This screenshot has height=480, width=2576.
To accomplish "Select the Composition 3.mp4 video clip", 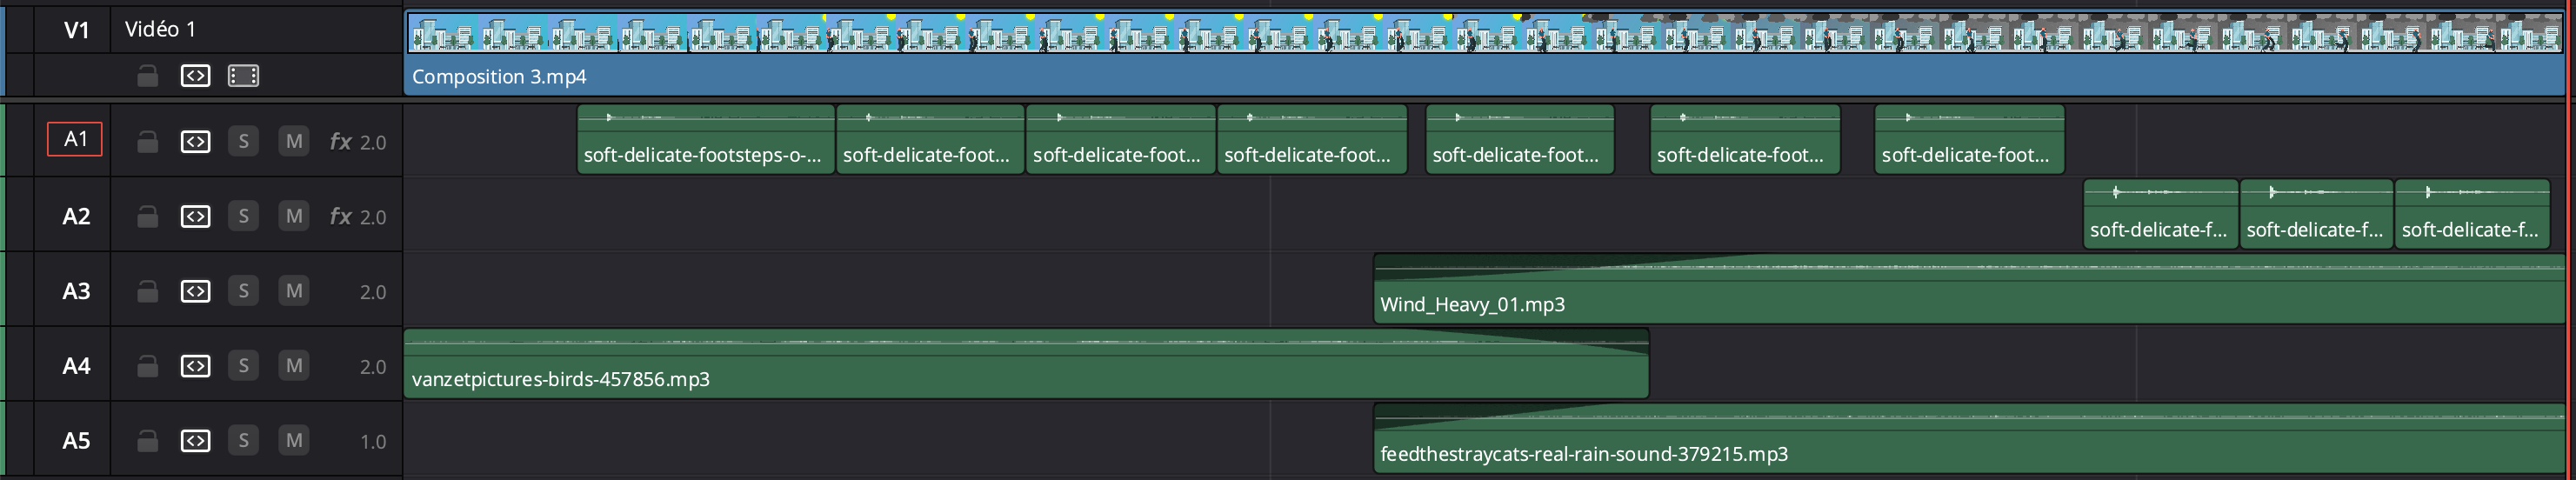I will (x=1484, y=54).
